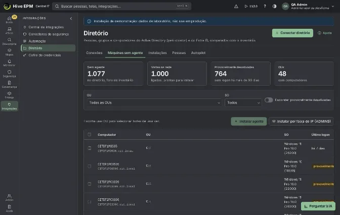Switch to the Instalações tab
Screen dimensions: 340x215
pyautogui.click(x=157, y=53)
